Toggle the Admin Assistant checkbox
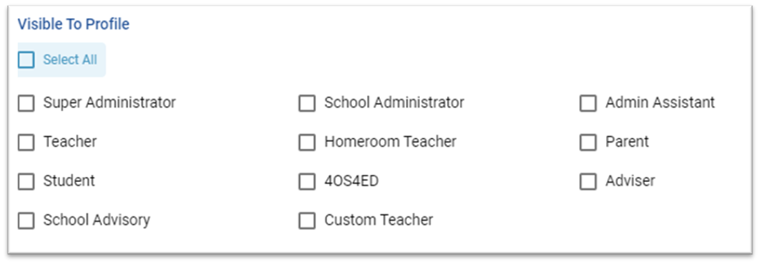This screenshot has width=760, height=264. (x=588, y=103)
